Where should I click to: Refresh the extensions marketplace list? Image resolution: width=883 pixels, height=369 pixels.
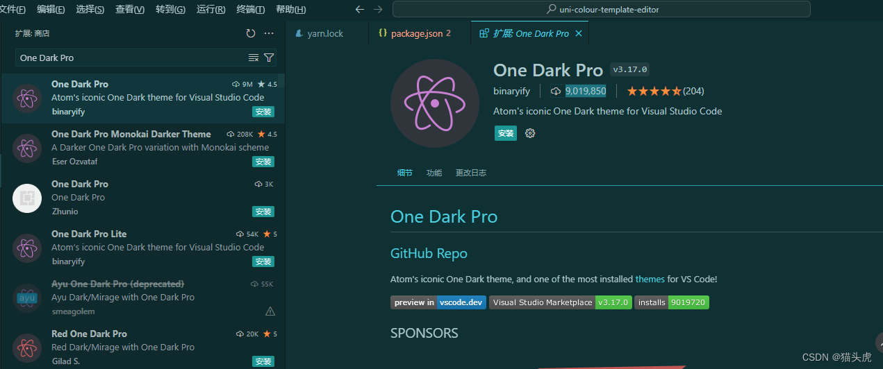(251, 33)
